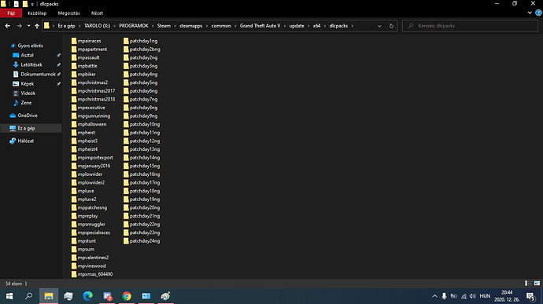Open the Windows Start menu

coord(9,296)
